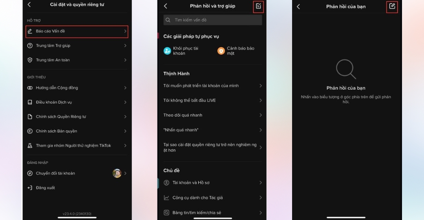Open Điều khoản Dịch vụ chevron
The height and width of the screenshot is (220, 424).
click(125, 102)
